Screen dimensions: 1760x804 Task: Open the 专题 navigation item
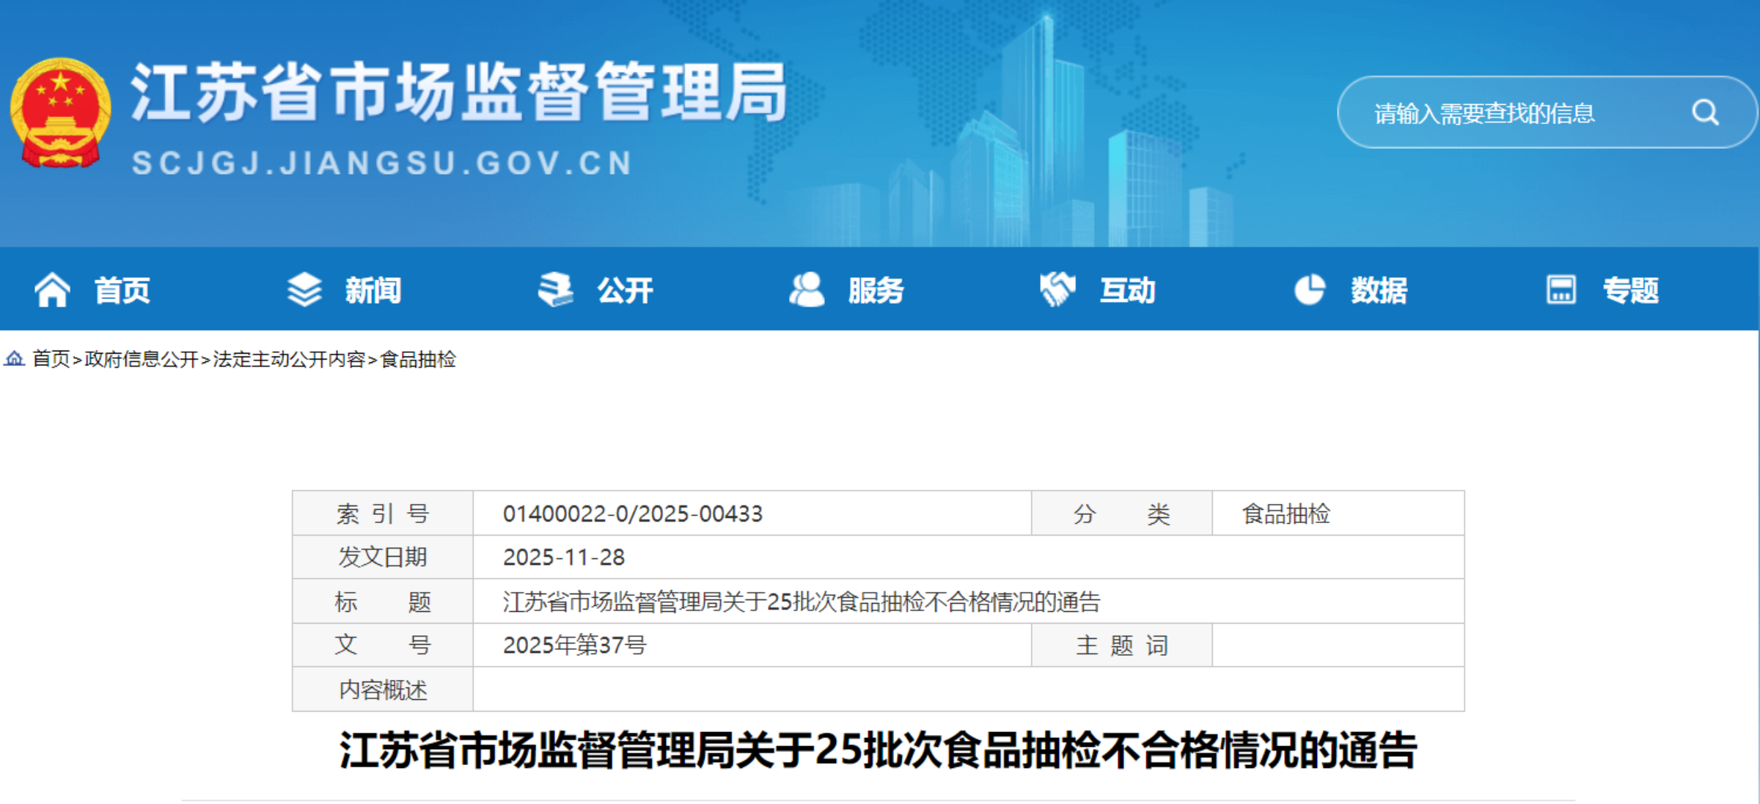(x=1630, y=290)
